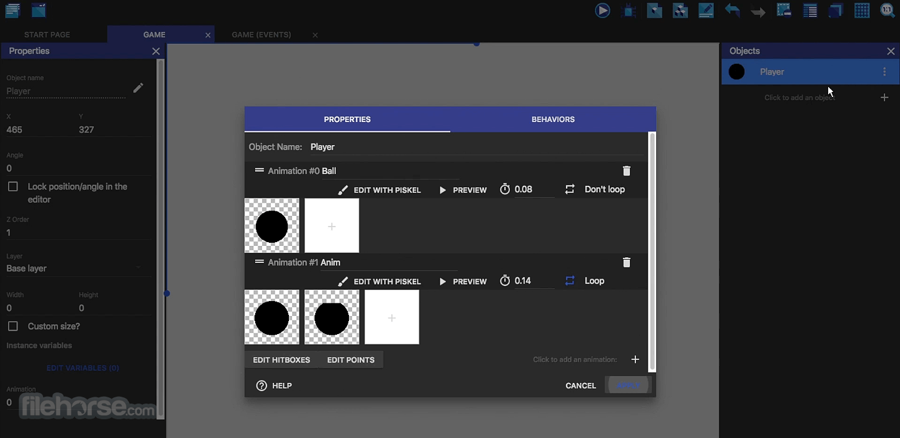Edit object name with pencil icon
The height and width of the screenshot is (438, 900).
pos(138,88)
